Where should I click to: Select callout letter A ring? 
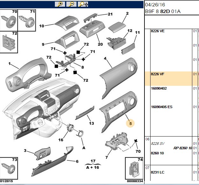click(x=84, y=148)
